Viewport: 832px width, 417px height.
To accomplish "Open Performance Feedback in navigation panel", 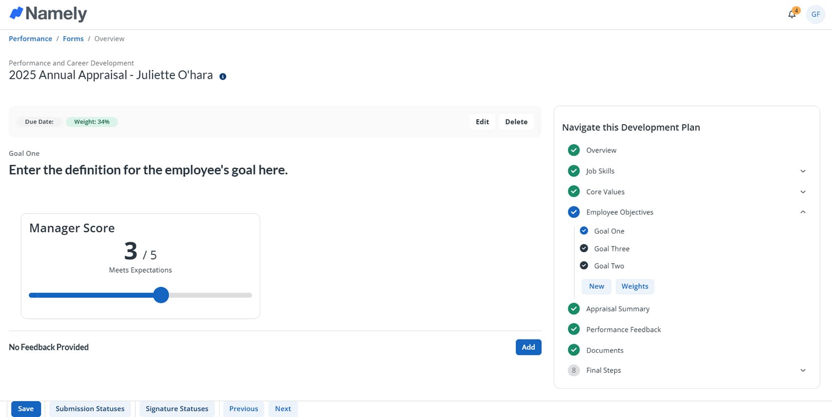I will [x=623, y=329].
